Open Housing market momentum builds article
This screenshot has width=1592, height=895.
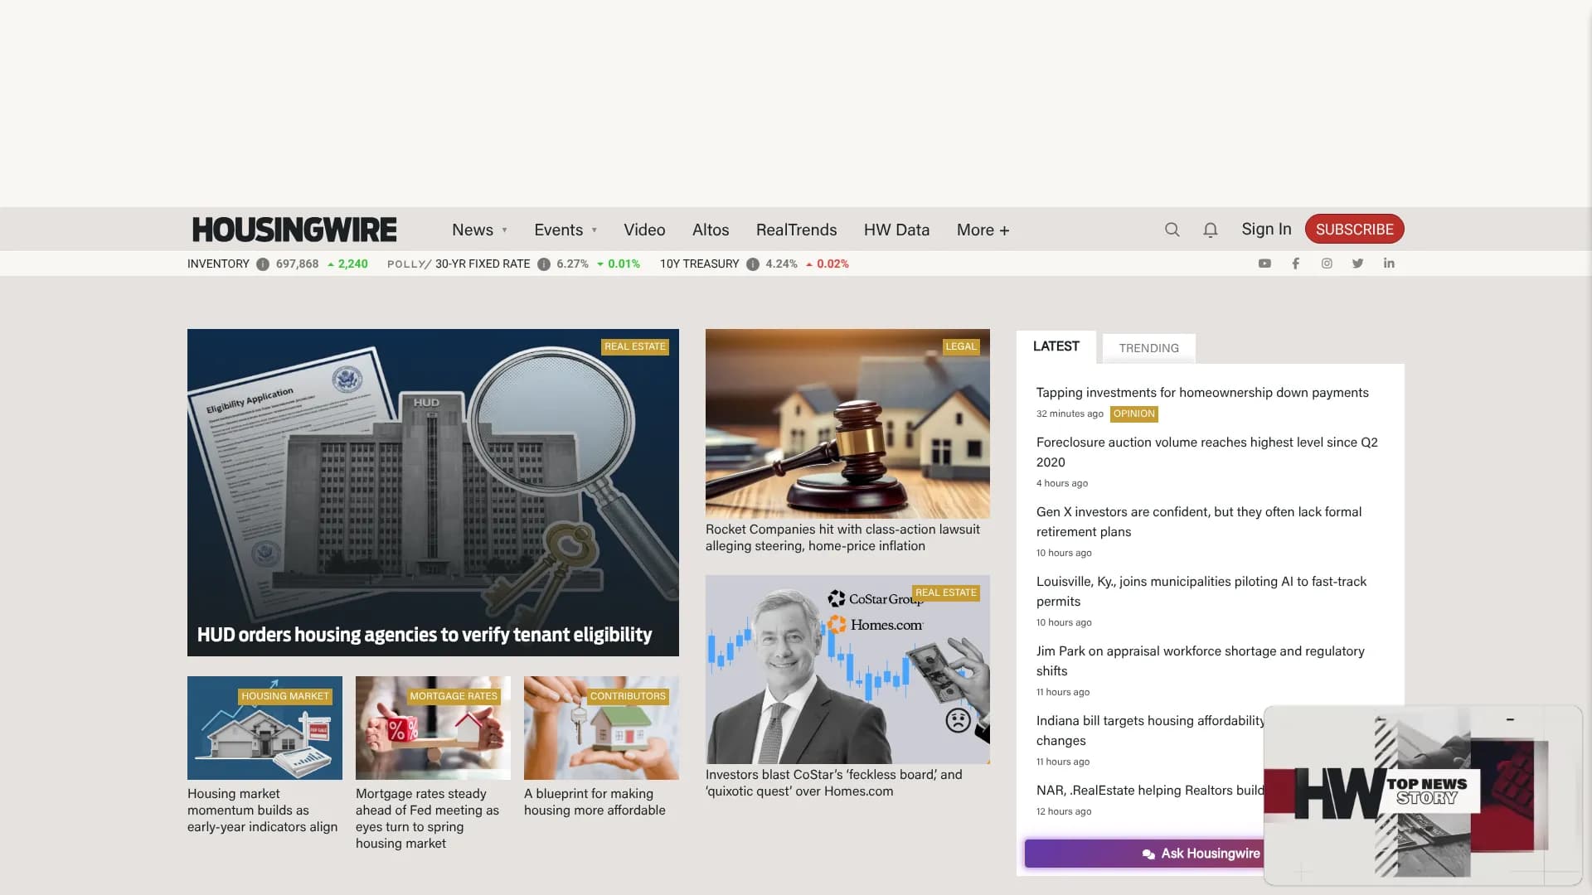(262, 810)
